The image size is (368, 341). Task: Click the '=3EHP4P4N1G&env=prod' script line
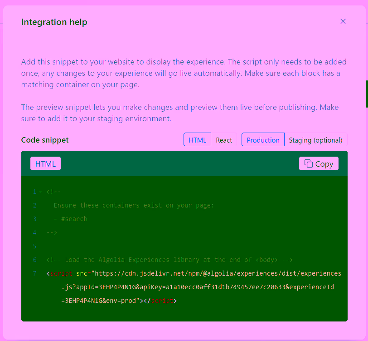pos(119,301)
